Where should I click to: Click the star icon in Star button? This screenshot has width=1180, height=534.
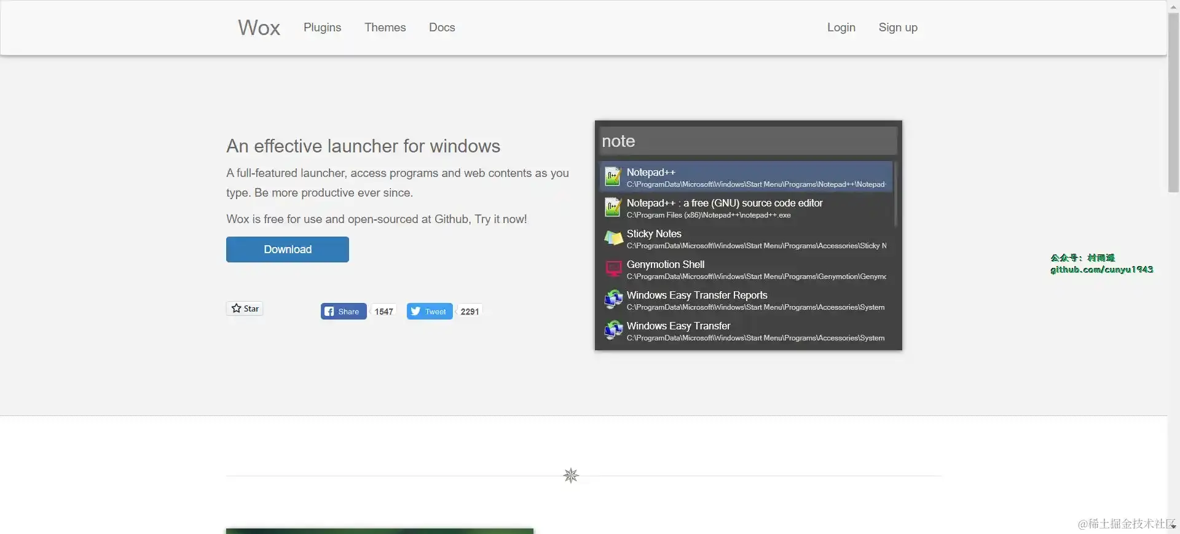click(236, 308)
